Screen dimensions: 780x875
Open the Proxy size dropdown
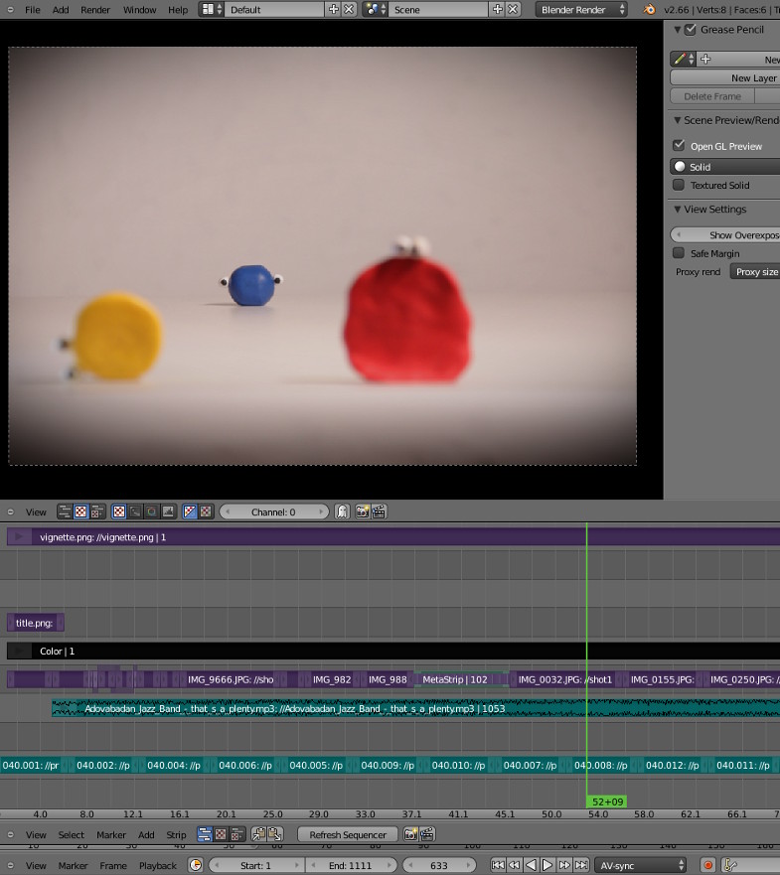click(x=755, y=272)
